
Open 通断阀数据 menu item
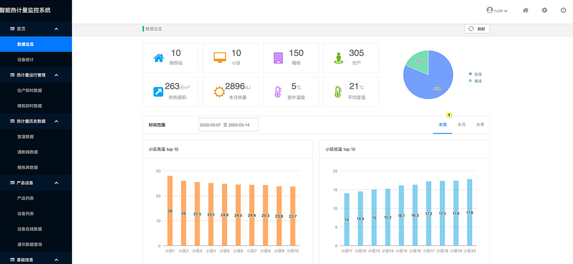point(36,152)
